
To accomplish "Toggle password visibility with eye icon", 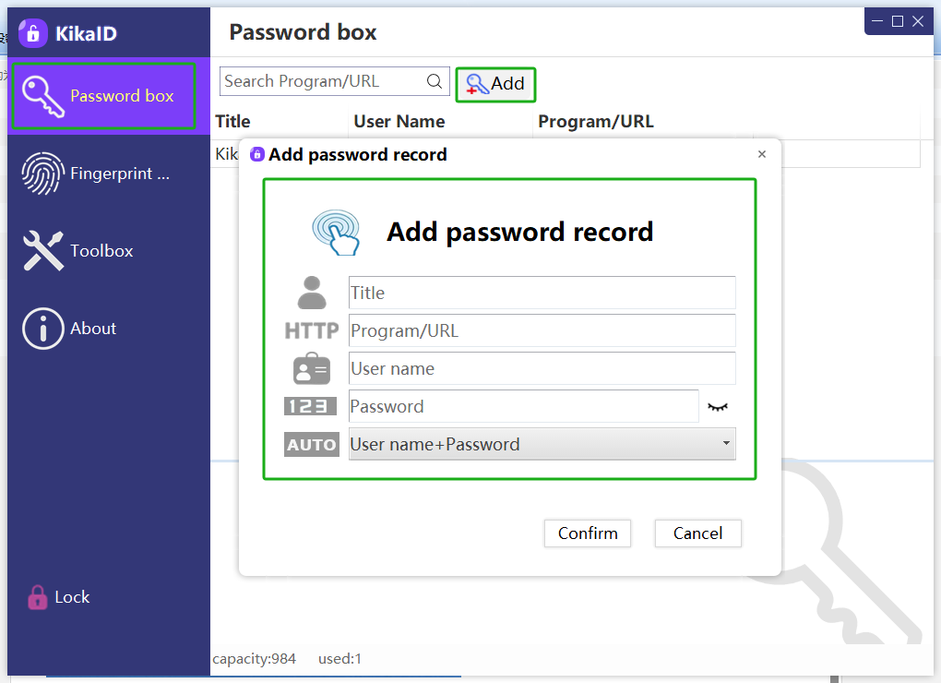I will (718, 406).
